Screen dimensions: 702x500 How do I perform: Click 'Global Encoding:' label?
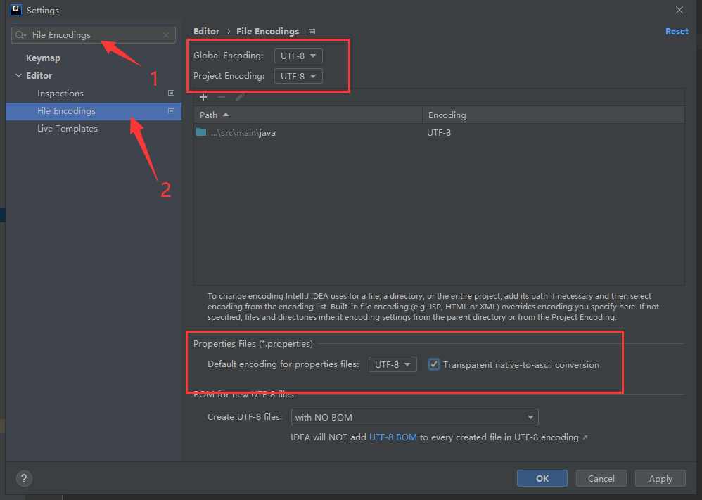[x=229, y=56]
